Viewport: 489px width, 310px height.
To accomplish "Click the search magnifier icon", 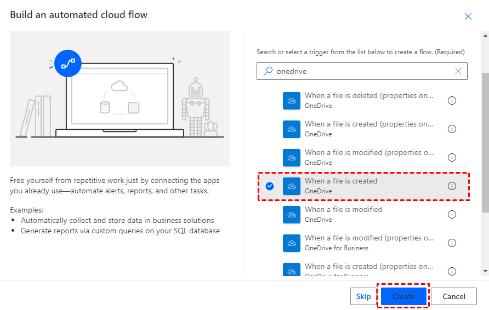I will pos(268,71).
